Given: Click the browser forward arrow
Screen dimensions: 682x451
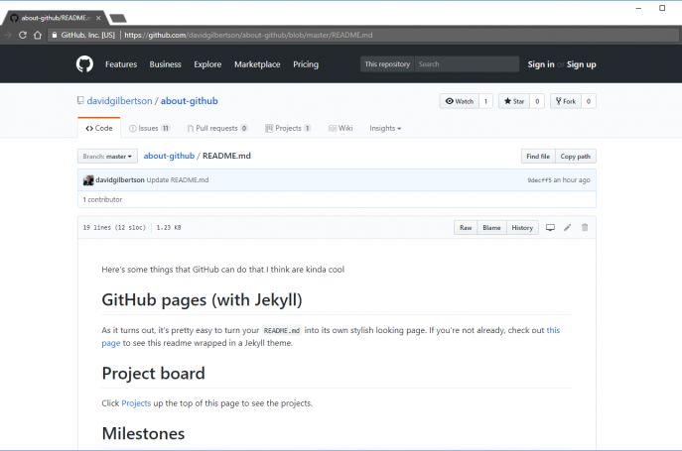Looking at the screenshot, I should tap(7, 36).
